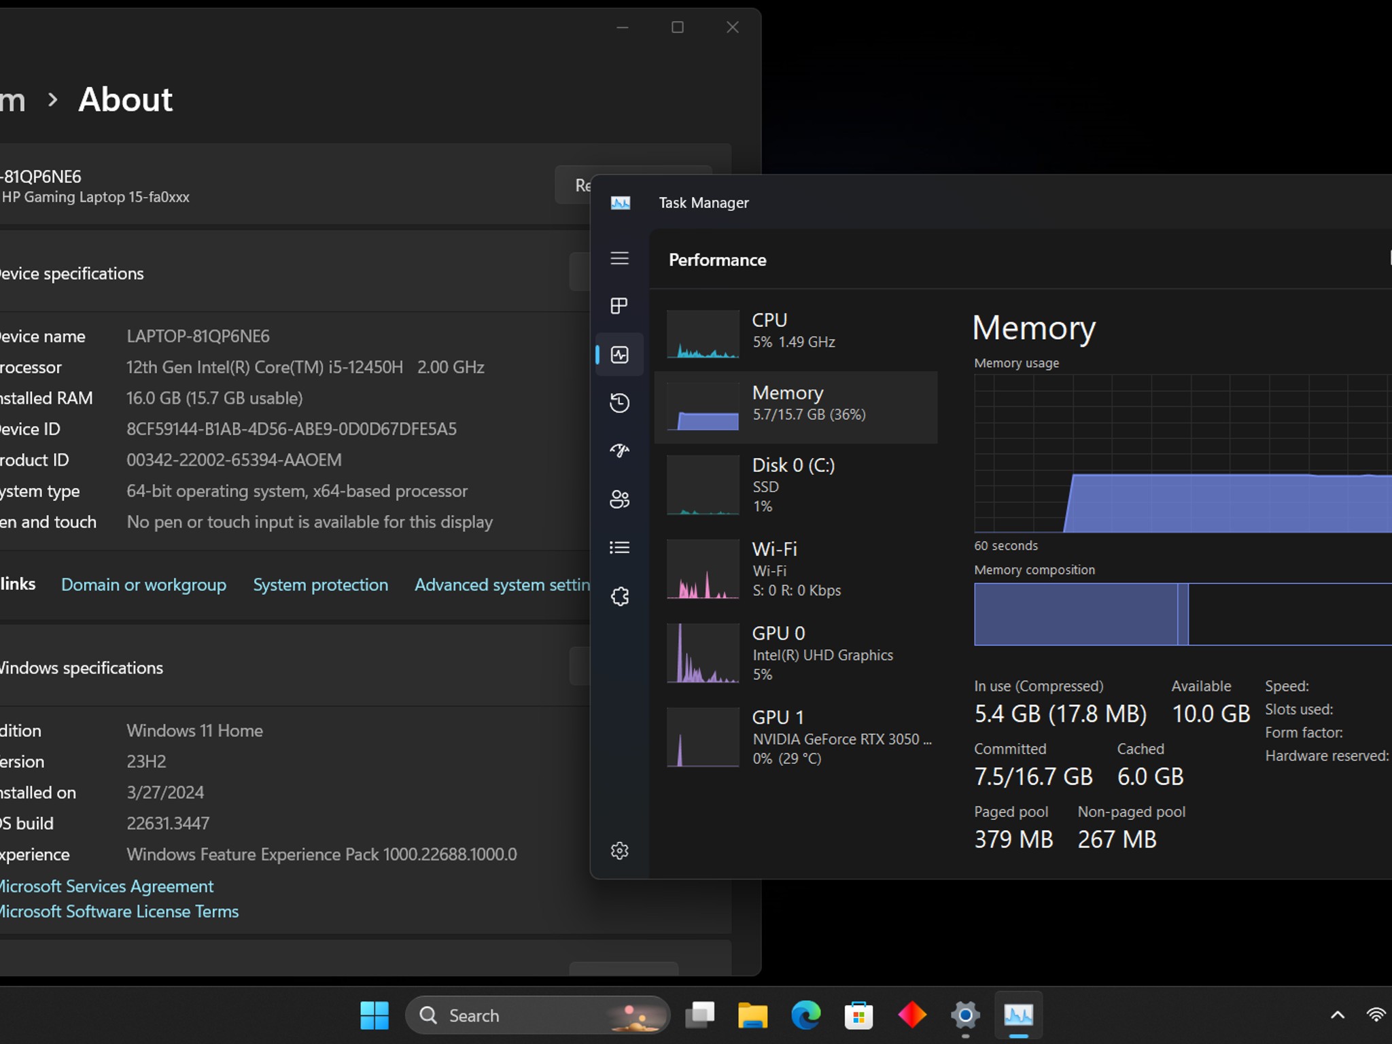Click In use value 5.4 GB (17.8 MB)
This screenshot has width=1392, height=1044.
click(1060, 714)
